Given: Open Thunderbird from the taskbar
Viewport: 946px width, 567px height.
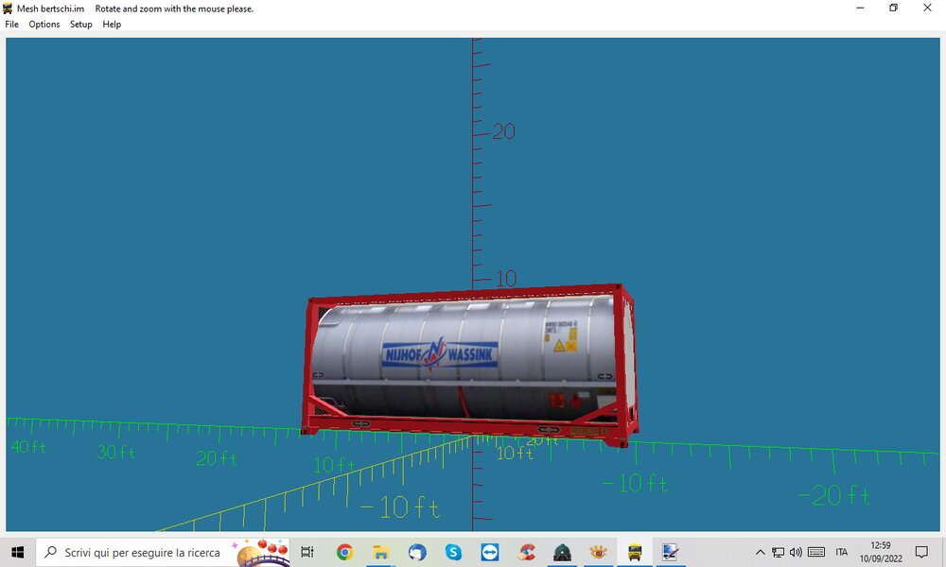Looking at the screenshot, I should [x=417, y=552].
